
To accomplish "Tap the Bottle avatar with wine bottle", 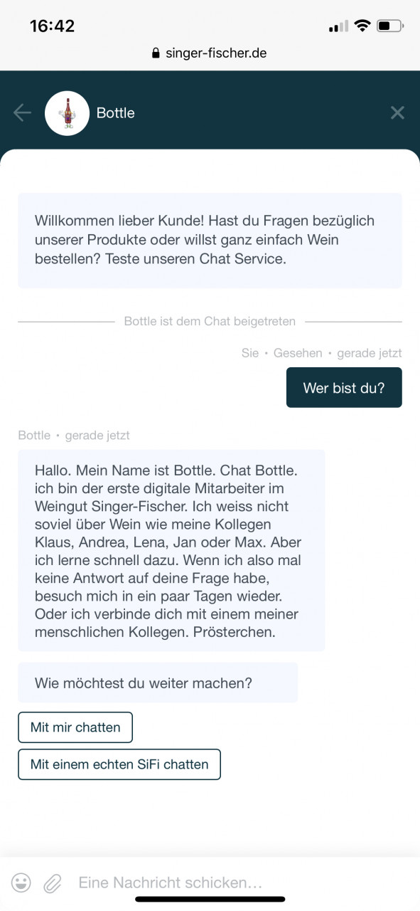I will click(67, 112).
